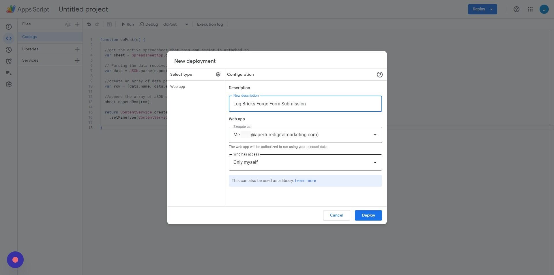This screenshot has height=275, width=554.
Task: Open the Project History panel
Action: tap(9, 50)
